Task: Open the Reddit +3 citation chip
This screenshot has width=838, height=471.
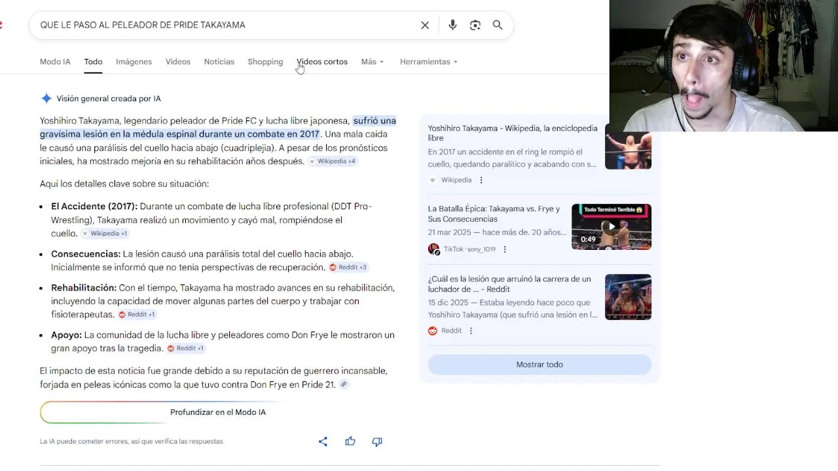Action: click(x=348, y=268)
